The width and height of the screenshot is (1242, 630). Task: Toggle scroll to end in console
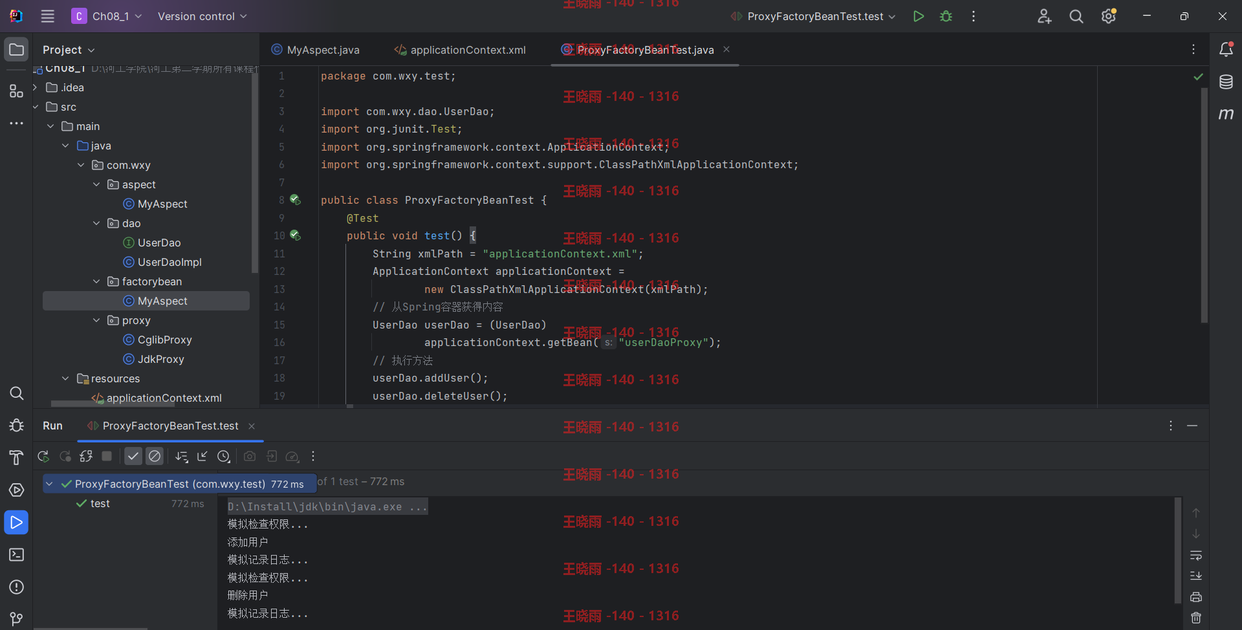[x=1196, y=576]
